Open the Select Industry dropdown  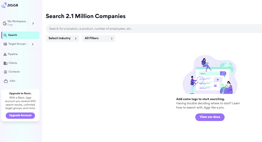(63, 38)
